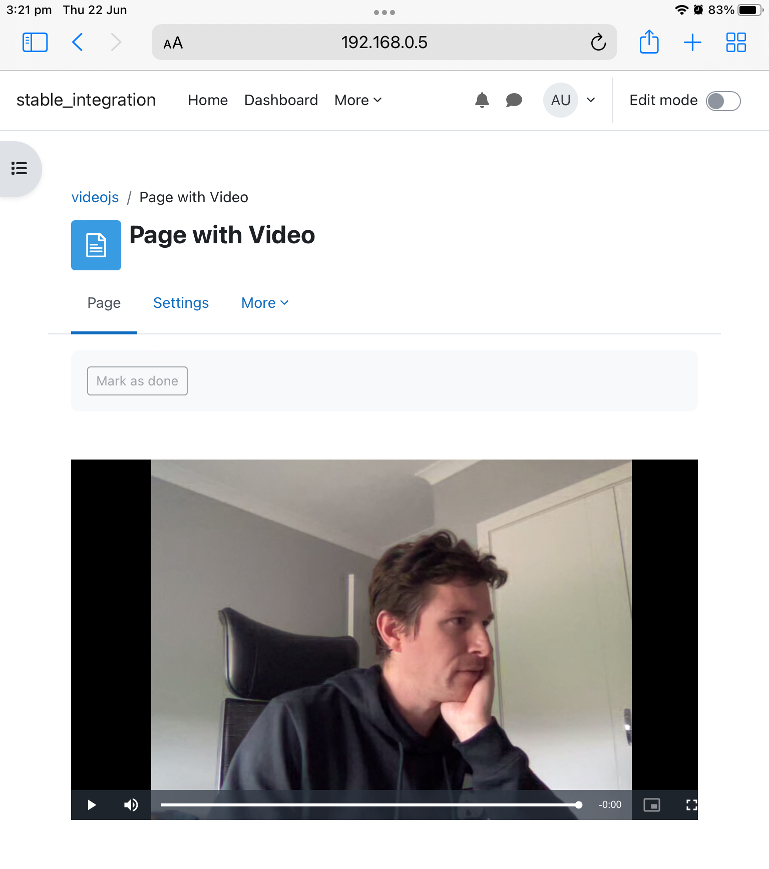Select the Page tab
This screenshot has height=869, width=769.
click(104, 303)
